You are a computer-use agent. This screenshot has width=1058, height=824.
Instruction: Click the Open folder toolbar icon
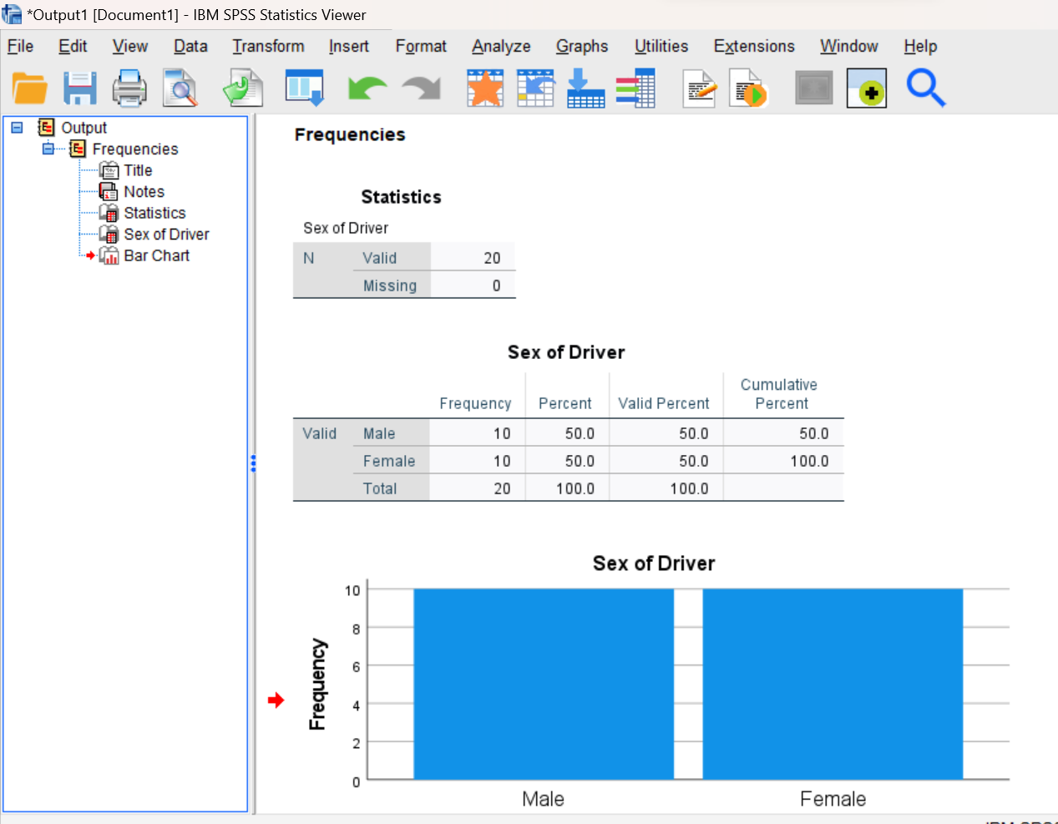point(30,88)
